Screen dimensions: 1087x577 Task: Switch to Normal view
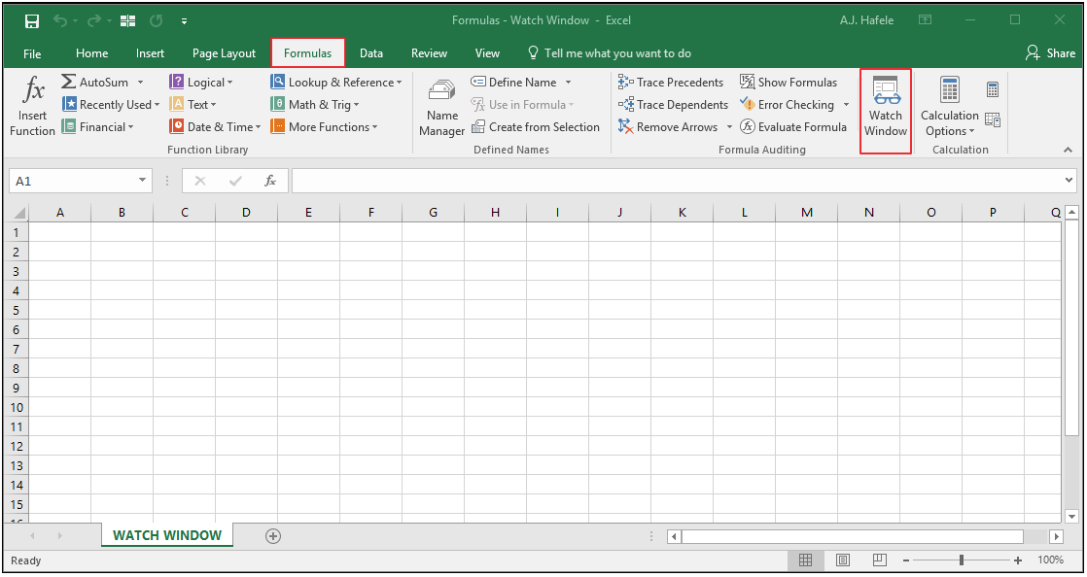tap(806, 560)
